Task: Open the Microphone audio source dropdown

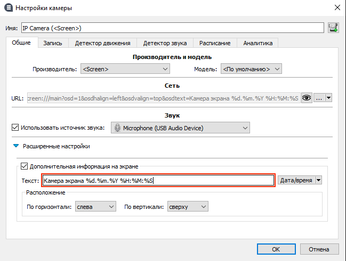Action: 180,128
